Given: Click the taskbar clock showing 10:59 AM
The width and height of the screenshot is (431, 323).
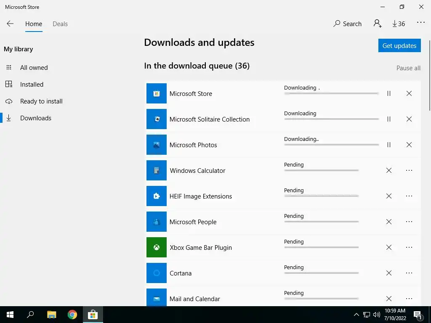Looking at the screenshot, I should 395,315.
